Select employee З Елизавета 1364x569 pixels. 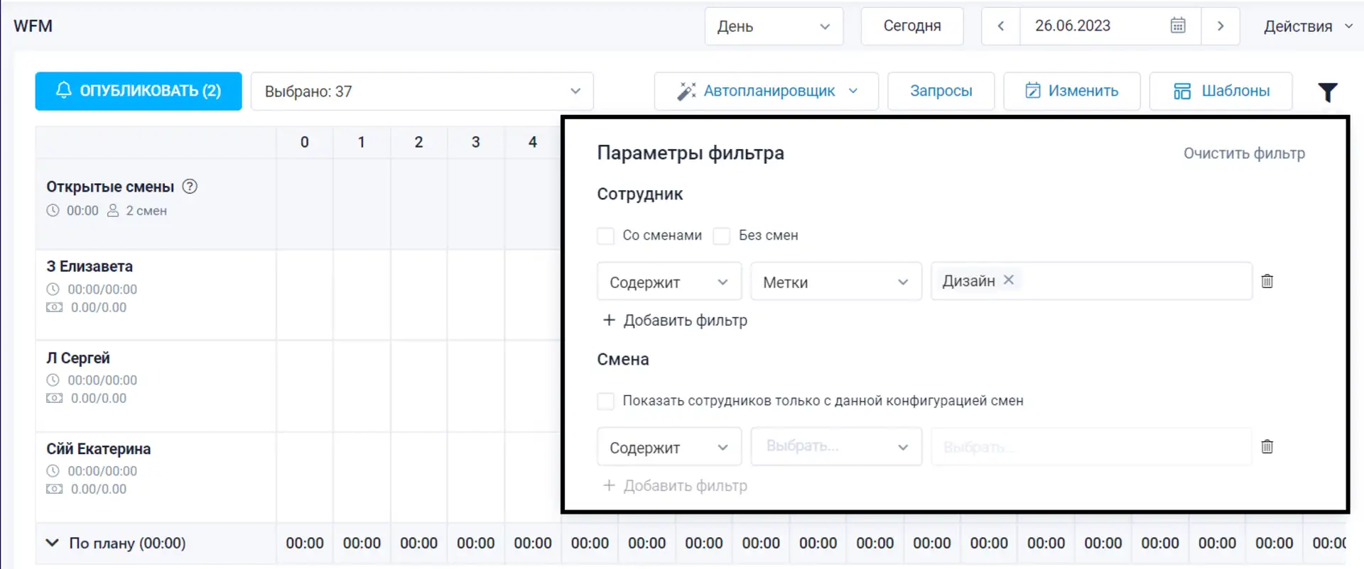tap(90, 267)
